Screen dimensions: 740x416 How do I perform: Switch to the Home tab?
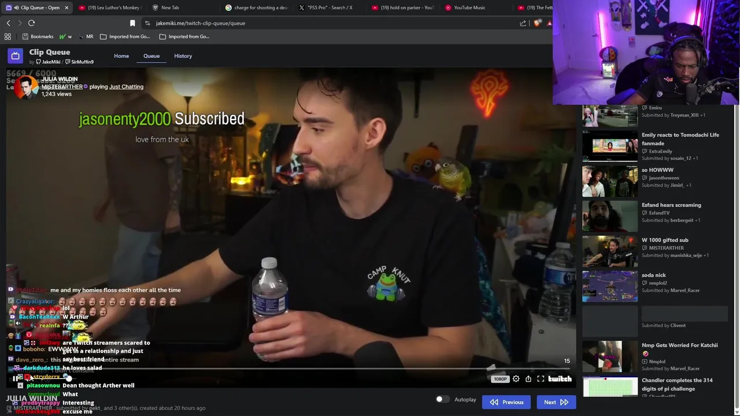121,56
